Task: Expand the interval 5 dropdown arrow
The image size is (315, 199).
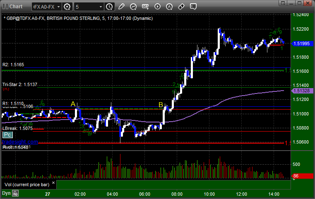Action: [101, 7]
